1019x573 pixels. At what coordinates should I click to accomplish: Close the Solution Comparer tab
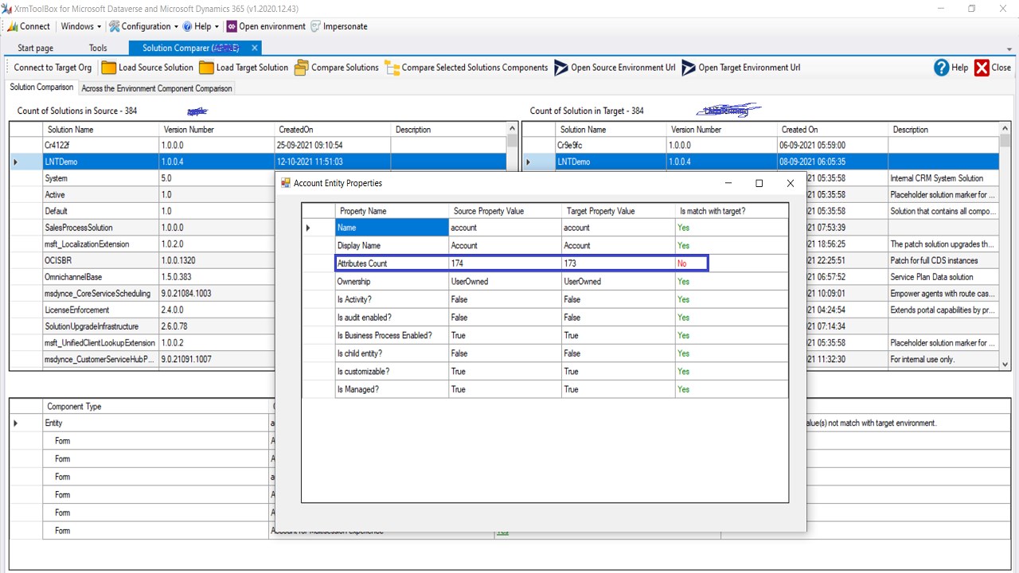(255, 48)
